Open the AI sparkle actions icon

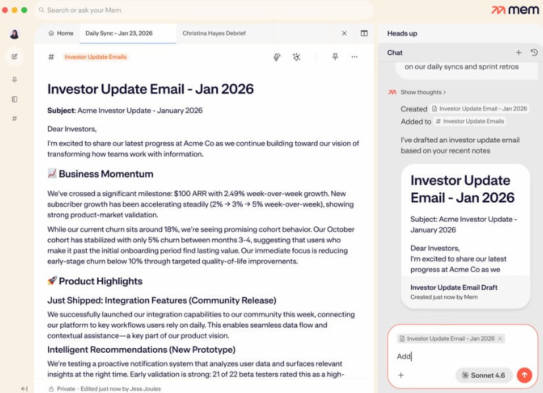click(296, 57)
